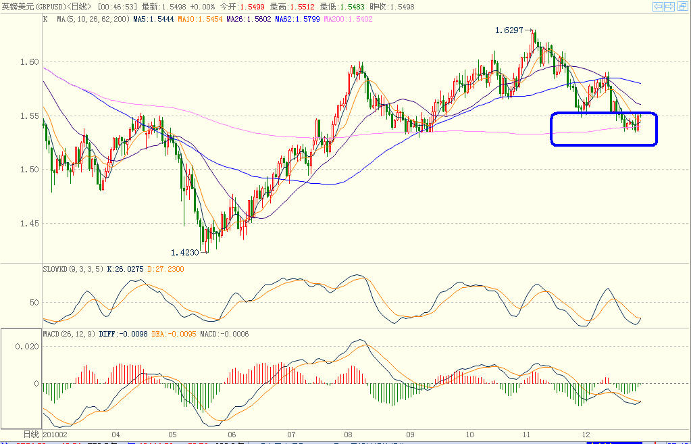Click the left arrow navigation icon

click(658, 7)
